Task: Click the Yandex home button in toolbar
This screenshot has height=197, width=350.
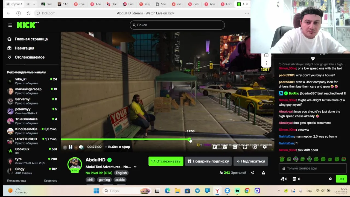Action: [x=19, y=13]
